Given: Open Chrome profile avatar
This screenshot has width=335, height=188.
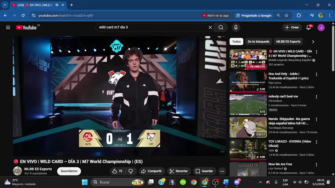Looking at the screenshot, I should point(321,15).
